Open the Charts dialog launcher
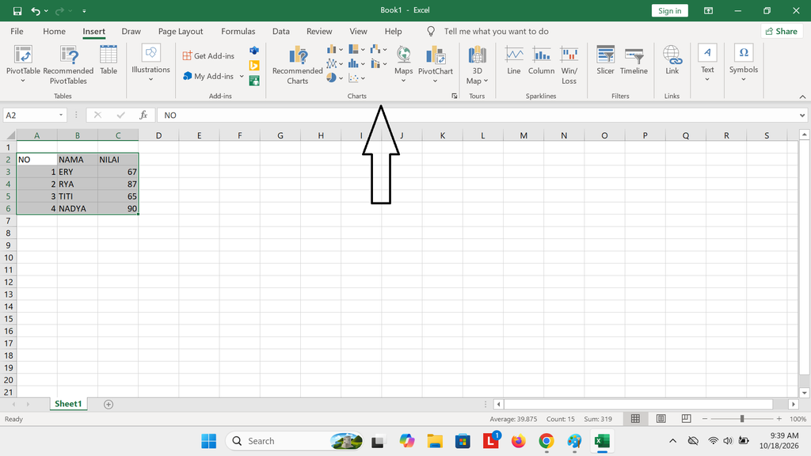The image size is (811, 456). tap(454, 96)
